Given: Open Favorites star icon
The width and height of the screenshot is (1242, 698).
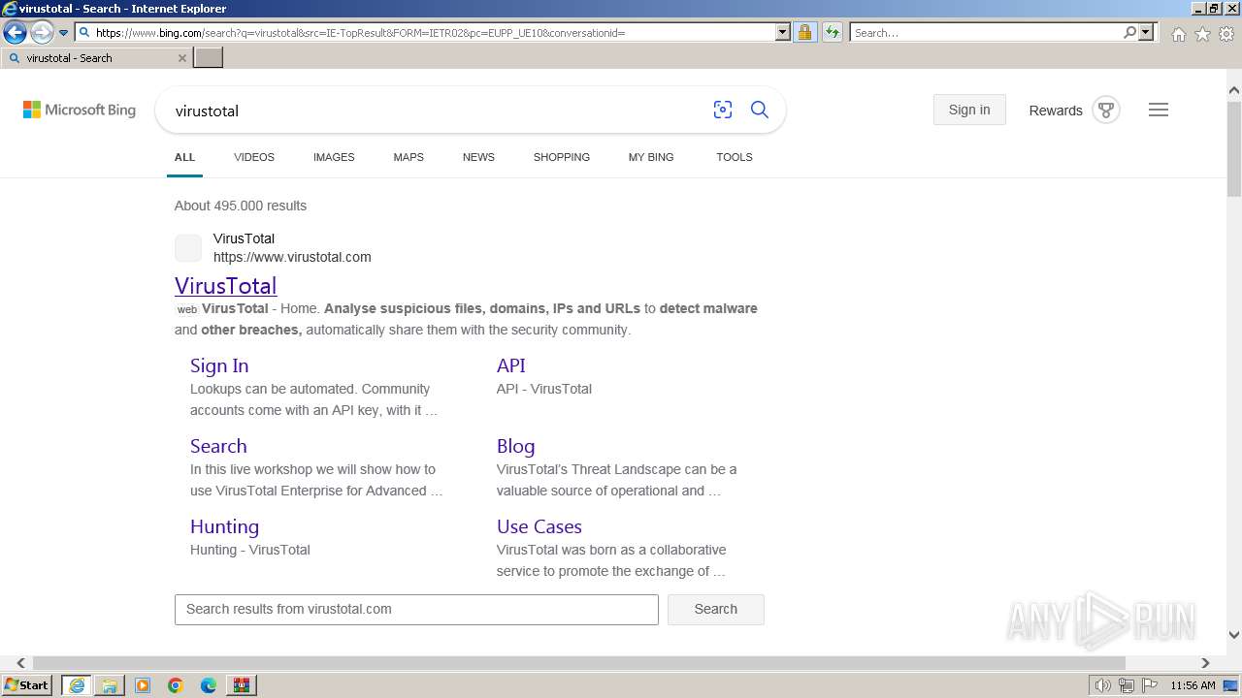Looking at the screenshot, I should click(1202, 34).
